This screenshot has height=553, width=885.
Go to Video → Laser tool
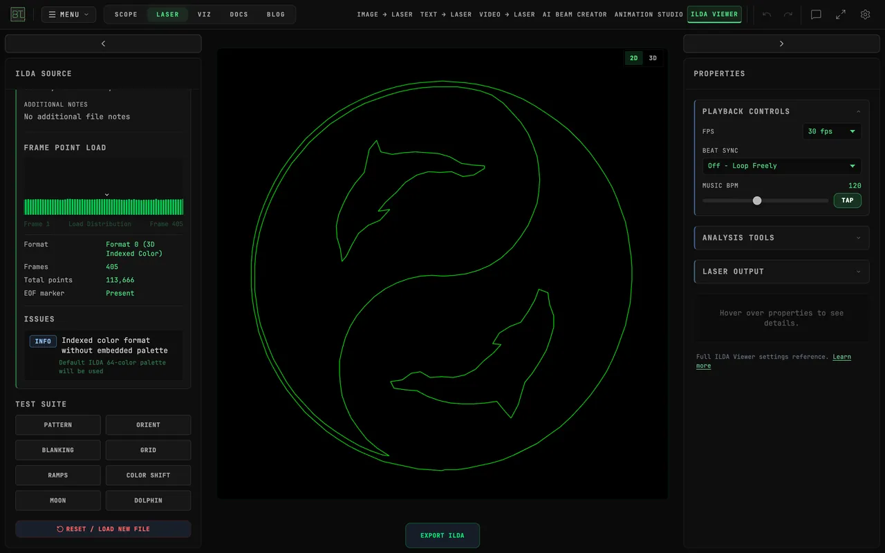click(x=507, y=15)
